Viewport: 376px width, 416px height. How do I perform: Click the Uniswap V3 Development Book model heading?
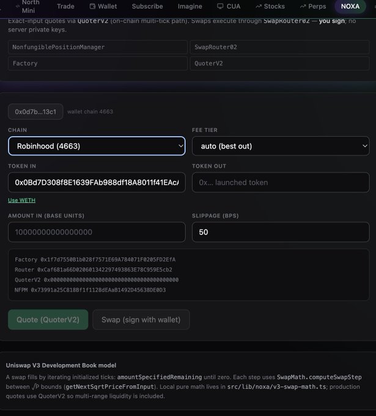[x=61, y=365]
